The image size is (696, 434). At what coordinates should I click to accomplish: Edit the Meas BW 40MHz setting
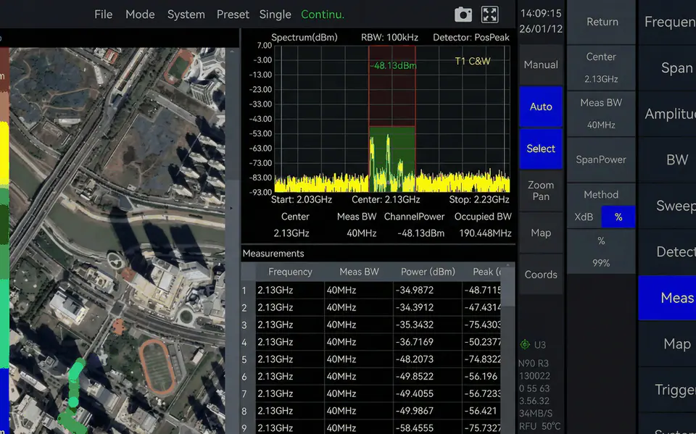(x=601, y=114)
